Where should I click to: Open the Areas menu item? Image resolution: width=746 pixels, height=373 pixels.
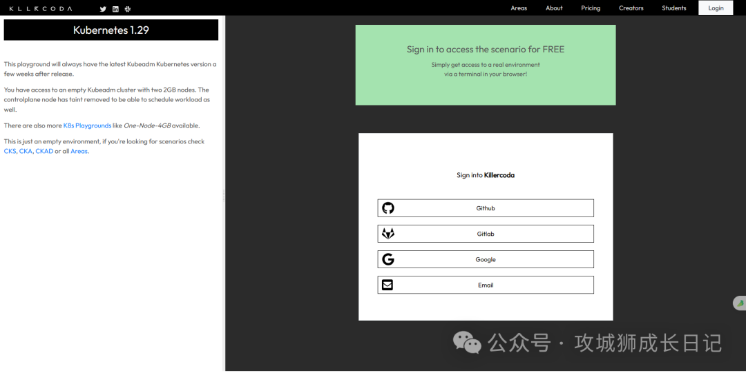pyautogui.click(x=519, y=8)
